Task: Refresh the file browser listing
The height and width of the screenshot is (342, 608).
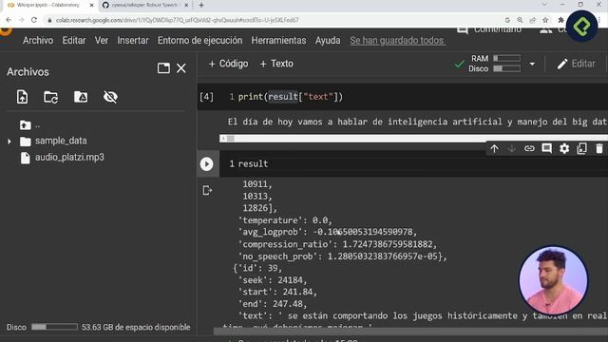Action: (50, 97)
